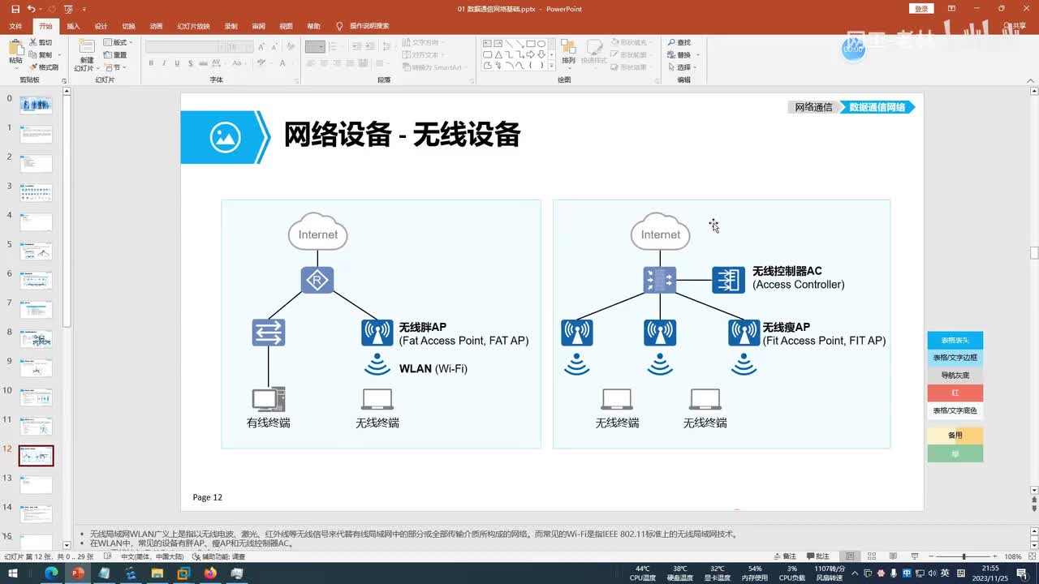The width and height of the screenshot is (1039, 584).
Task: Switch to the Slide Show (幻灯片放映) tab
Action: tap(193, 26)
